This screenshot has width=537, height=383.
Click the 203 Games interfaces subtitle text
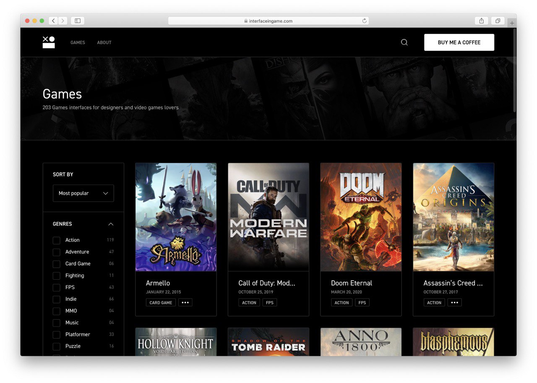(111, 108)
